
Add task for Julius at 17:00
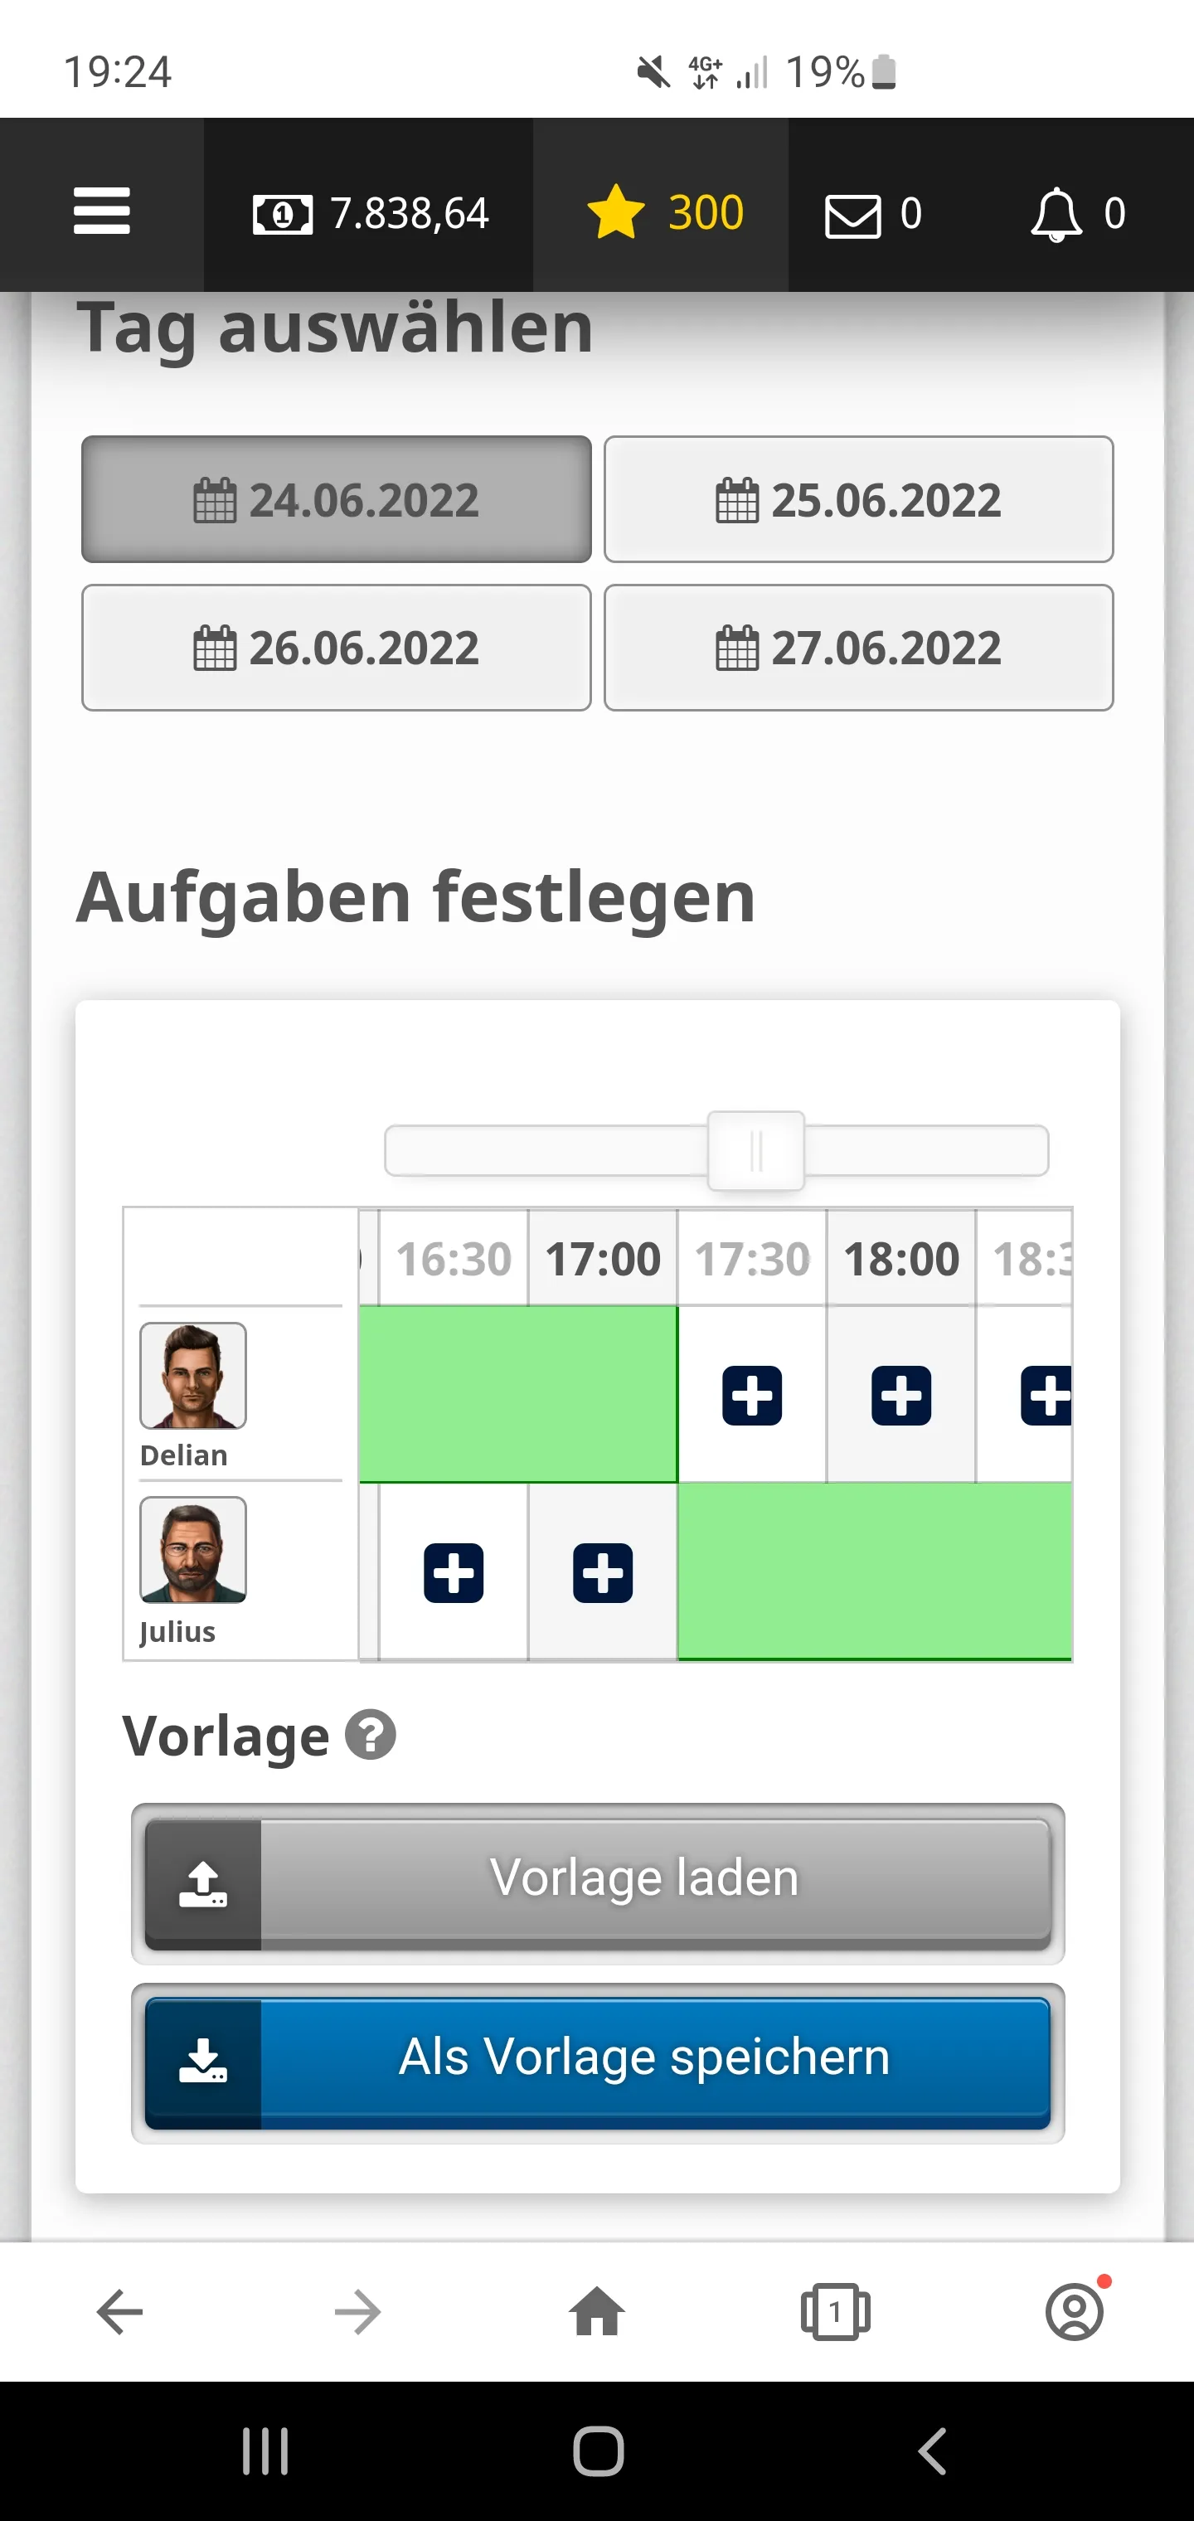[602, 1572]
